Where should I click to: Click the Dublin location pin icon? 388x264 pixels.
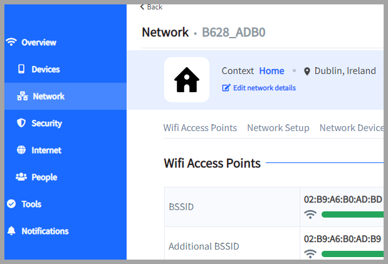pyautogui.click(x=307, y=71)
